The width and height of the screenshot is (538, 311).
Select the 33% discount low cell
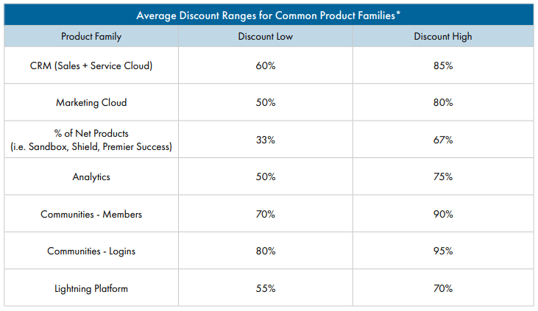pyautogui.click(x=266, y=140)
